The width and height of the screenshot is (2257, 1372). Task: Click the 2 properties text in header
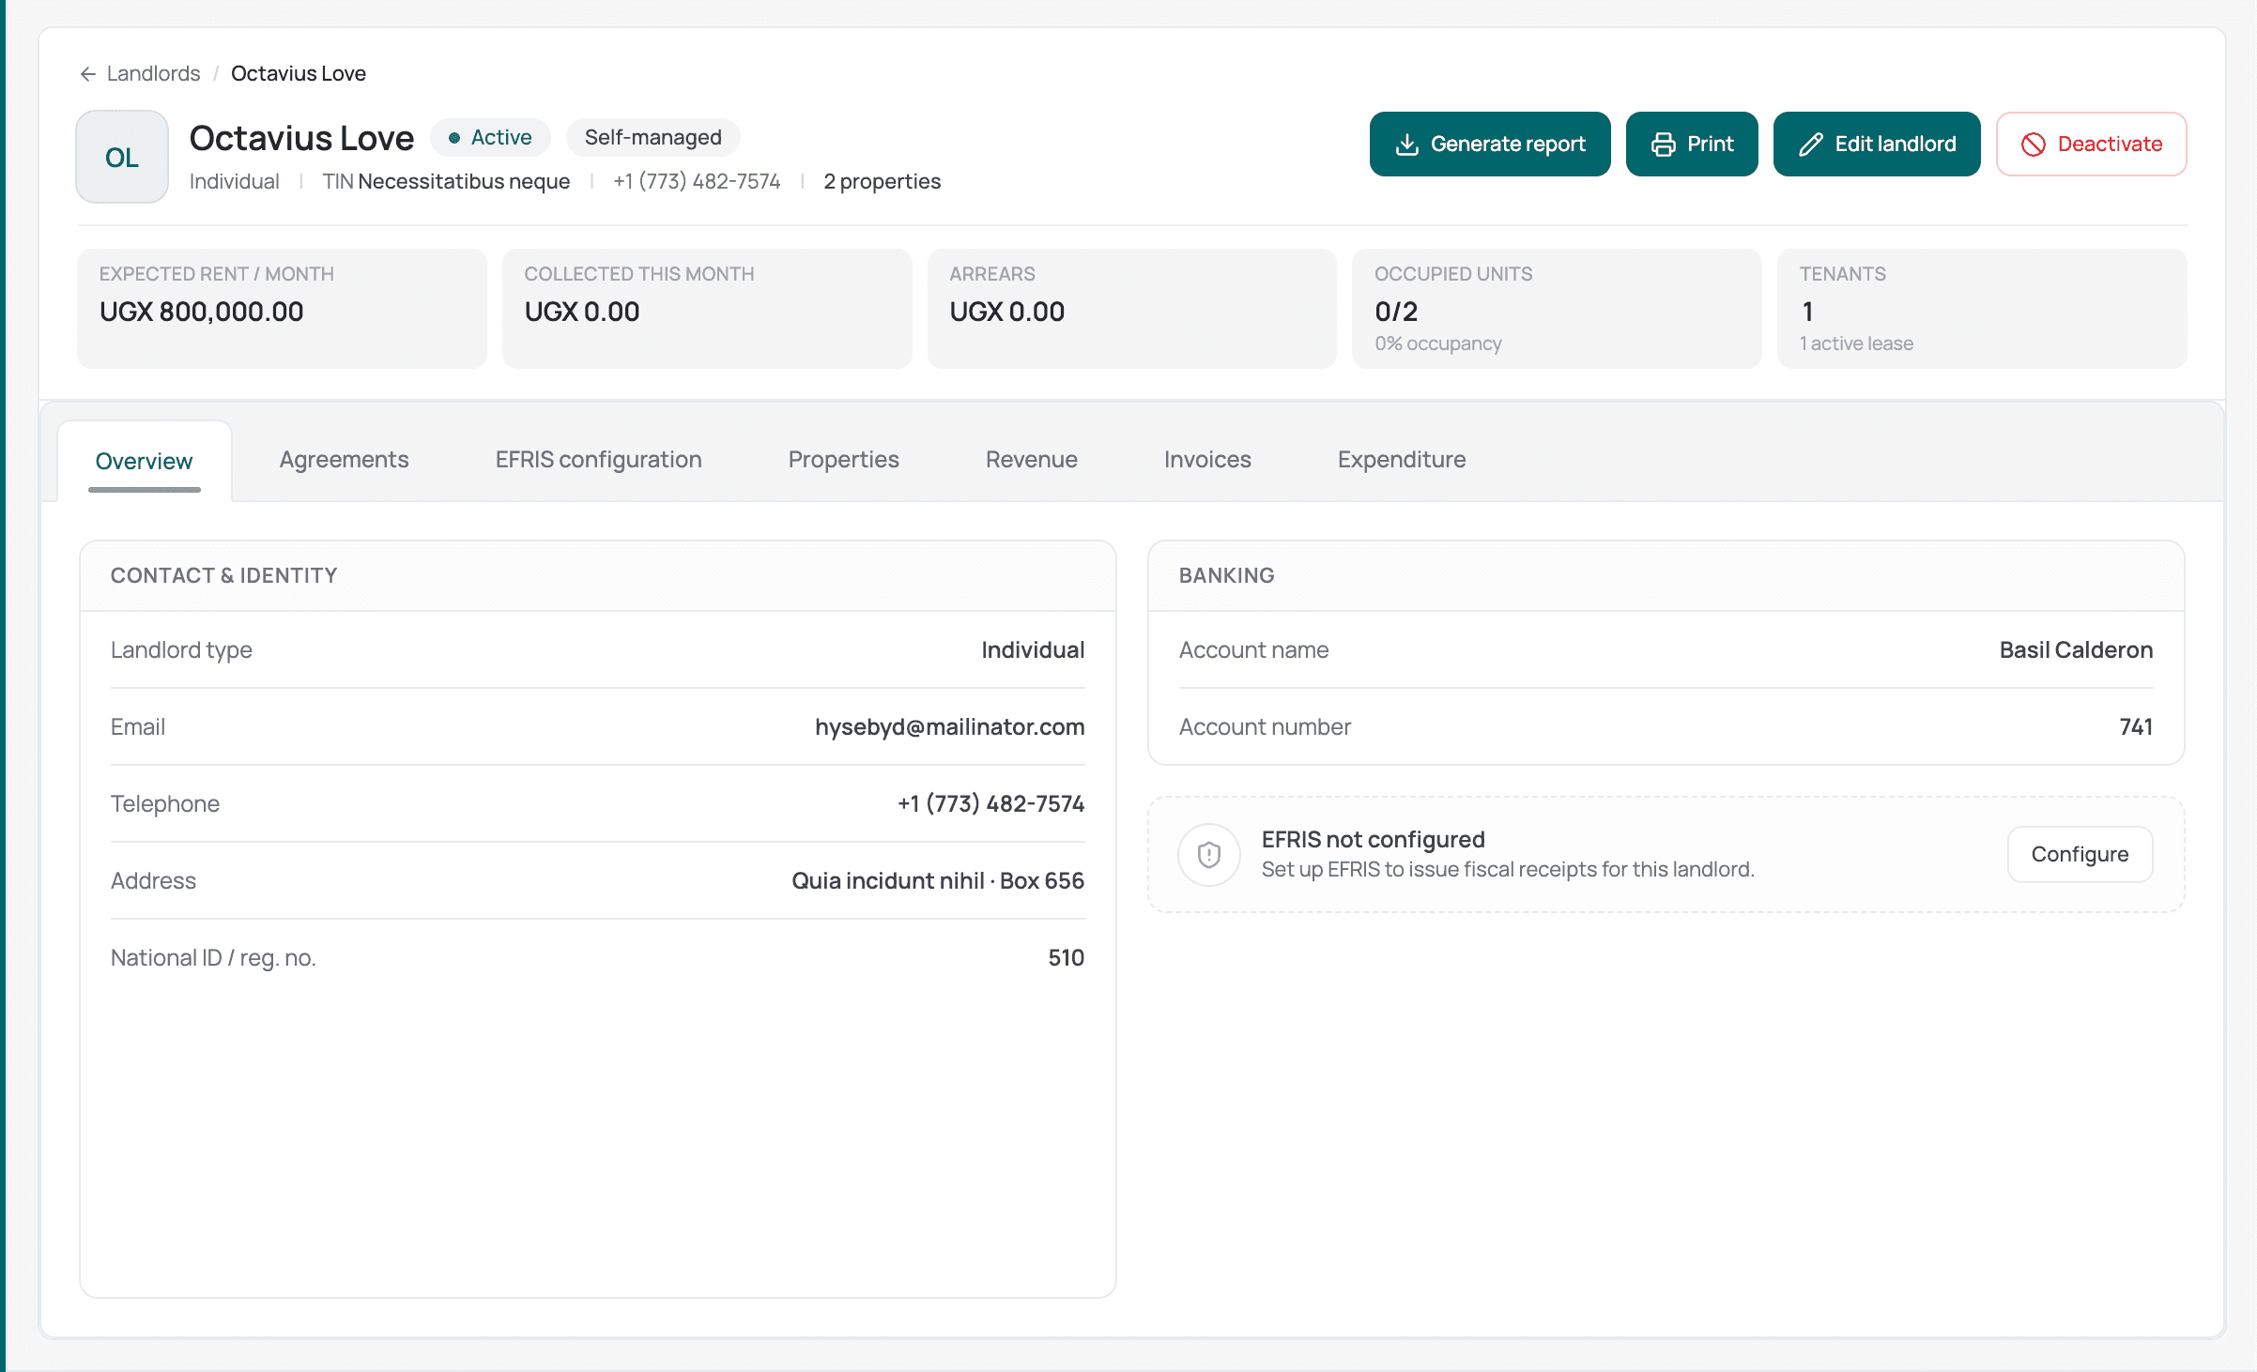click(x=883, y=181)
